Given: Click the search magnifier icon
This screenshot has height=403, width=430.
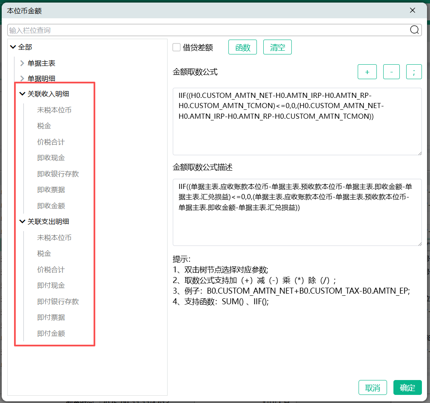Looking at the screenshot, I should click(x=414, y=30).
